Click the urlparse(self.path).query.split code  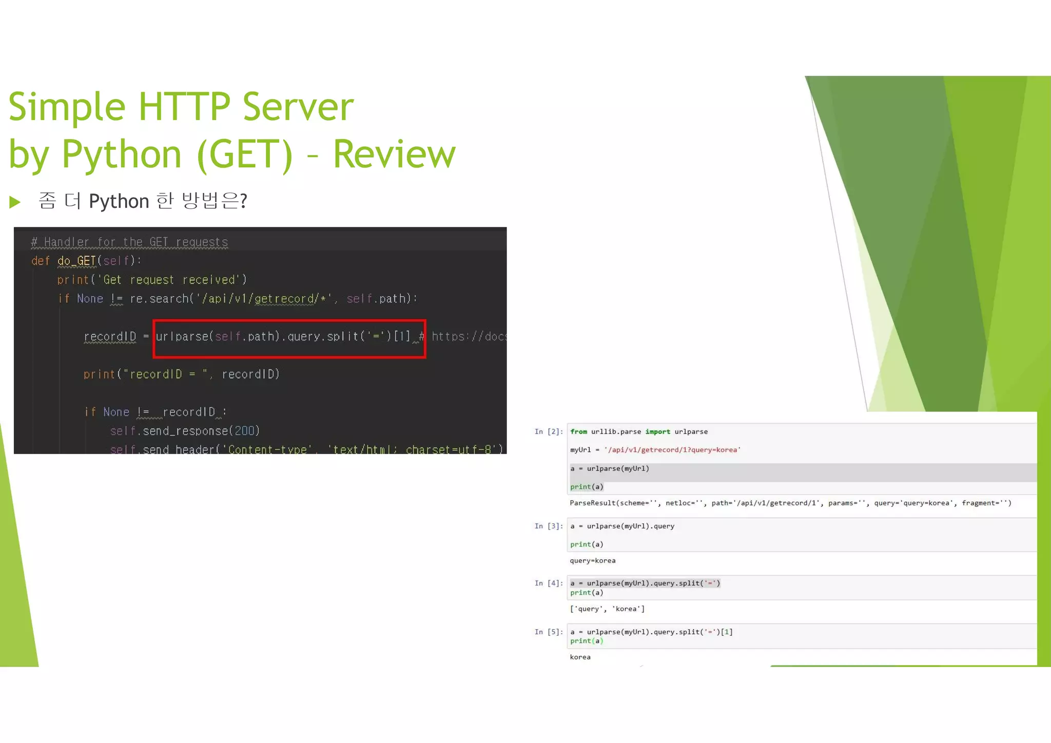coord(283,337)
